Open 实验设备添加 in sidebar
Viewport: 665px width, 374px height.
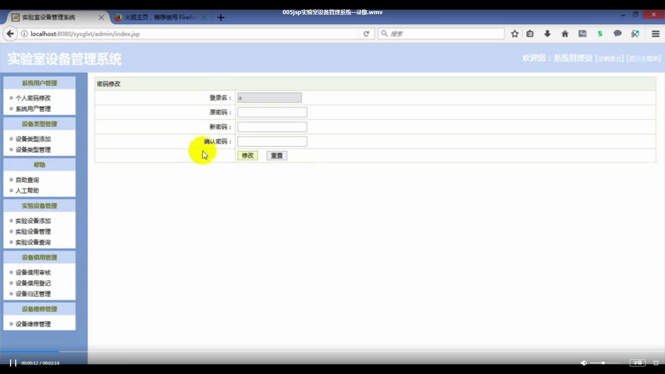click(33, 221)
